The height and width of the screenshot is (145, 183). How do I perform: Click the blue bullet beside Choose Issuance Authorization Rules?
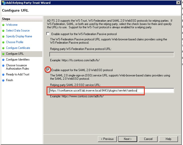3,66
